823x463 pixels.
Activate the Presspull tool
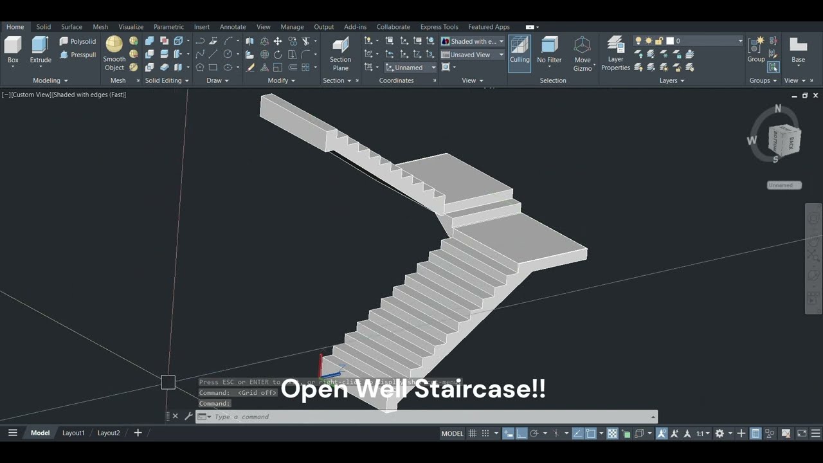(78, 55)
